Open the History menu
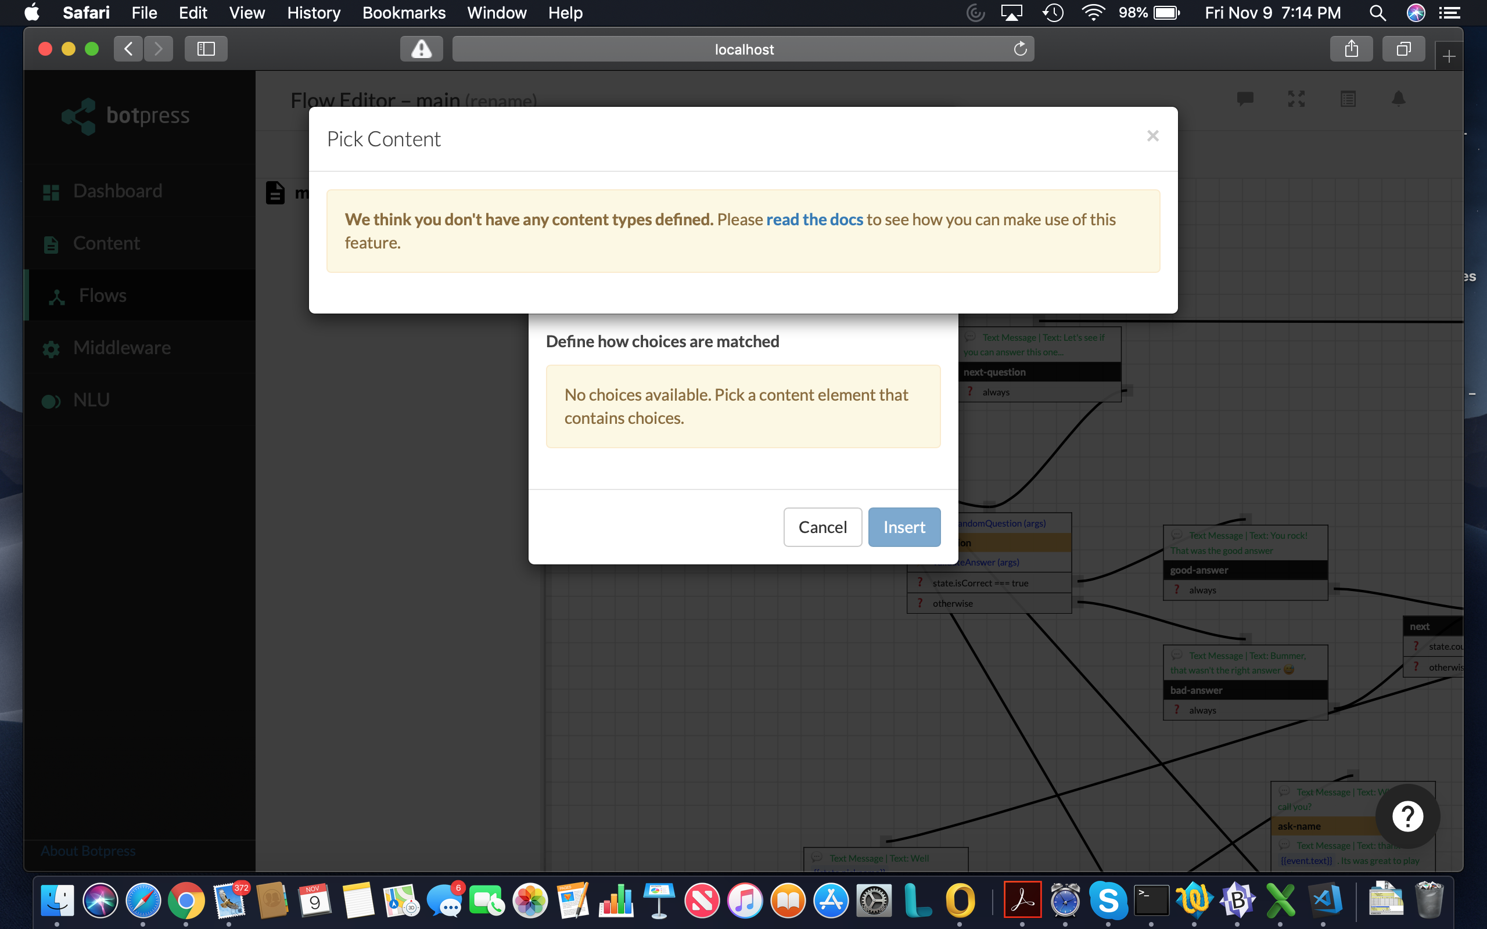 pyautogui.click(x=314, y=12)
